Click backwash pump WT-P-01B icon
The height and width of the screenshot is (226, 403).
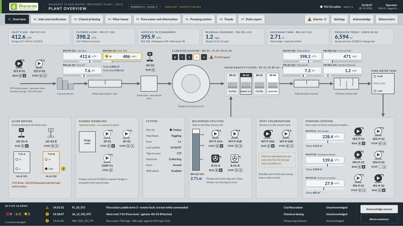click(235, 134)
